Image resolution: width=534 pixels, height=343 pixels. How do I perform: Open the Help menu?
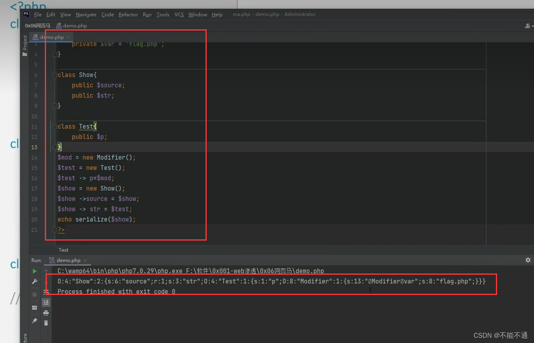click(217, 14)
